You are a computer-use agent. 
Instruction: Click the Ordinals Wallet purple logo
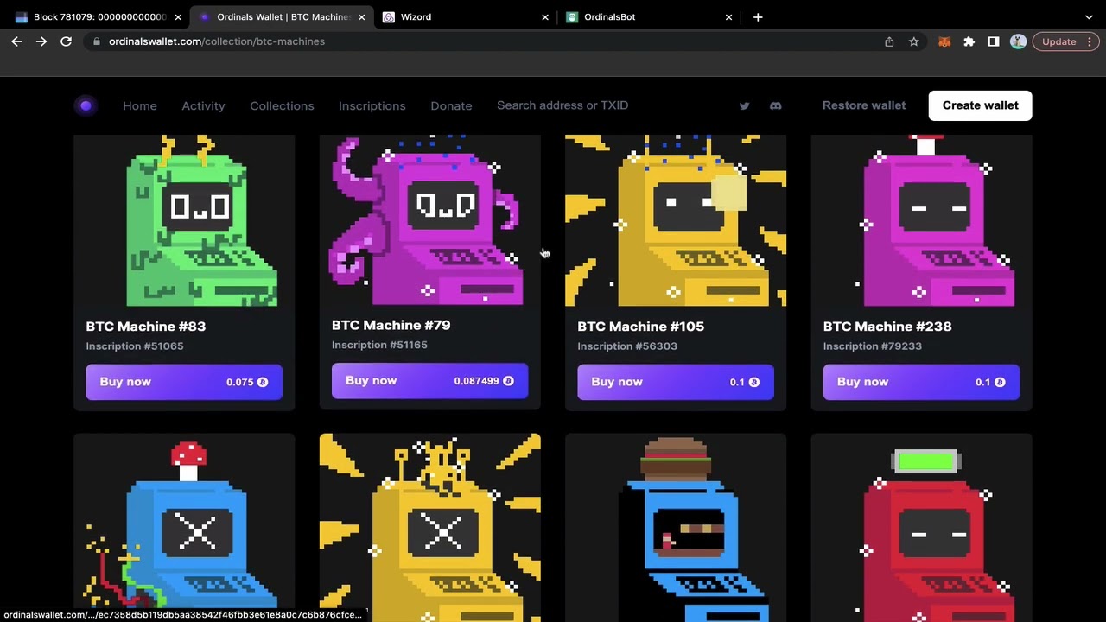pos(86,105)
